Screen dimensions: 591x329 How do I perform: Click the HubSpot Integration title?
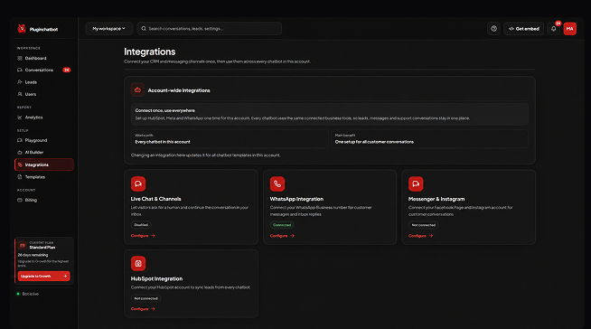coord(156,279)
